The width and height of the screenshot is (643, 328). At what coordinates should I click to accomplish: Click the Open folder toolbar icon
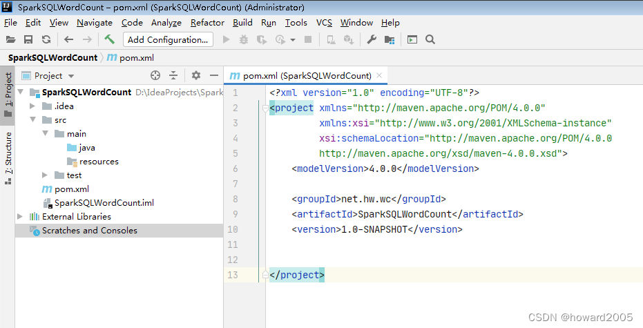coord(10,40)
